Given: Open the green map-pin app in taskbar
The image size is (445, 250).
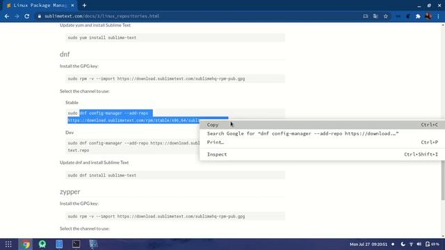Looking at the screenshot, I should tap(42, 244).
